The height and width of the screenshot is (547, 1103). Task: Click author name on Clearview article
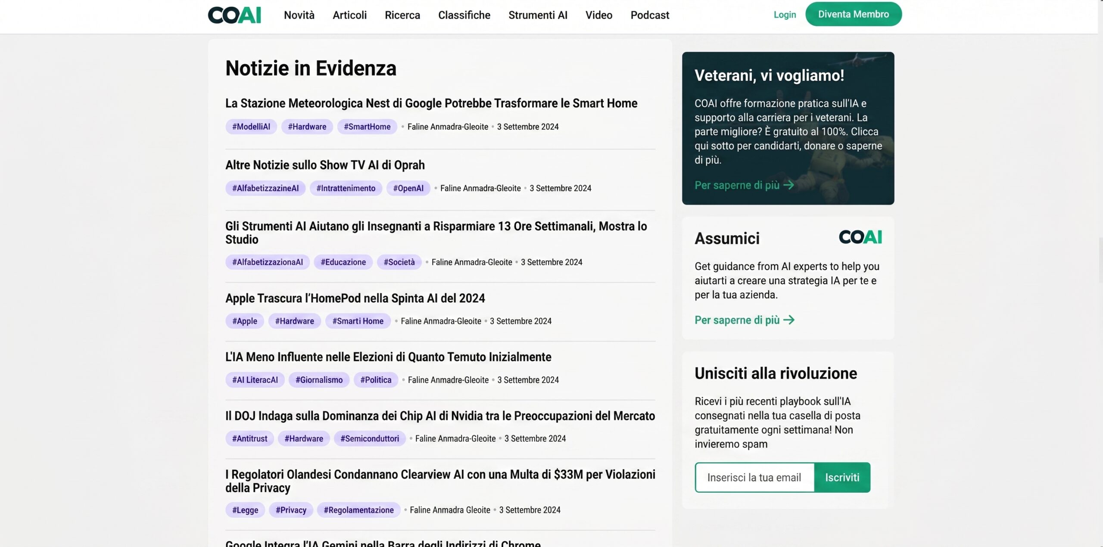point(450,510)
